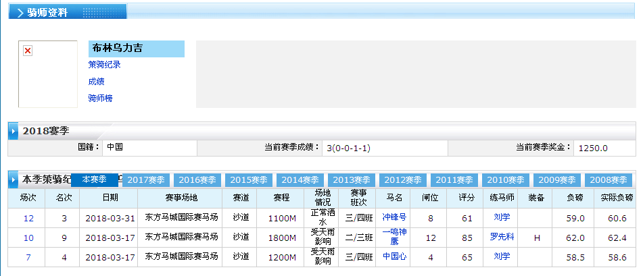Show the 2010赛季 tab
The height and width of the screenshot is (276, 643).
point(506,180)
